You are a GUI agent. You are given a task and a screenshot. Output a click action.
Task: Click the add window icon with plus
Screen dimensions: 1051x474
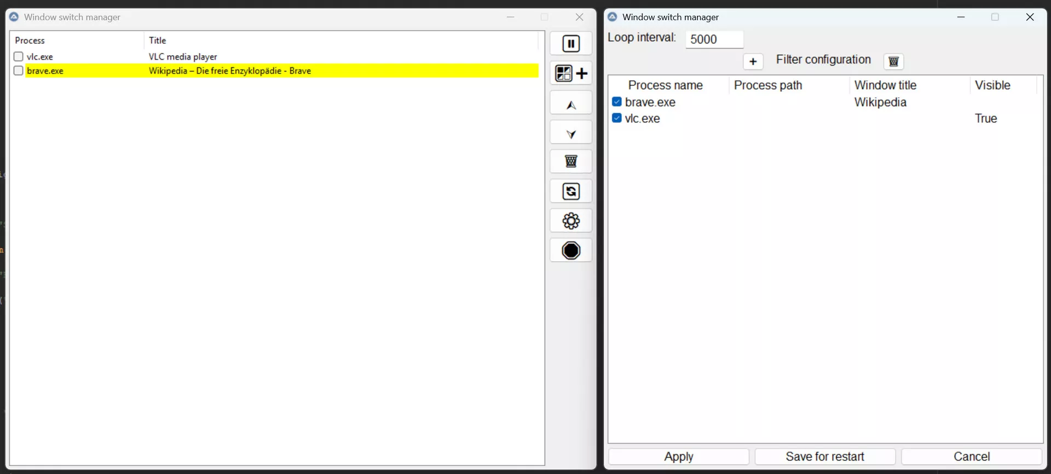click(571, 73)
